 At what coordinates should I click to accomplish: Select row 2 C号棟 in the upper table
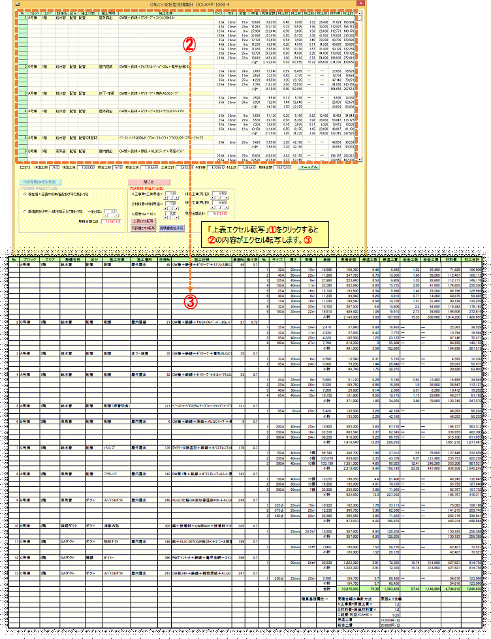(x=33, y=66)
